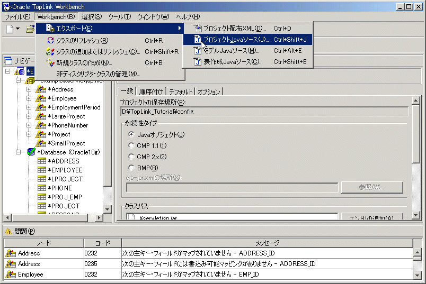This screenshot has width=426, height=284.
Task: Open the dropdown arrow beside the new project icon
Action: [18, 29]
